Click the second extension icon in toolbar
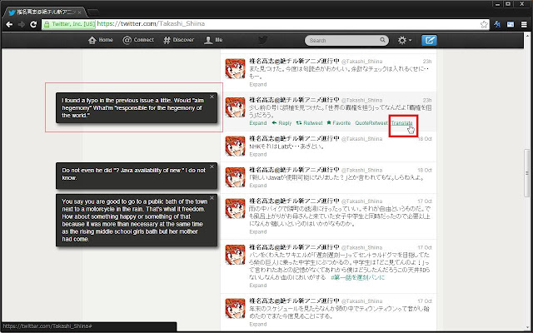533x333 pixels. (511, 24)
